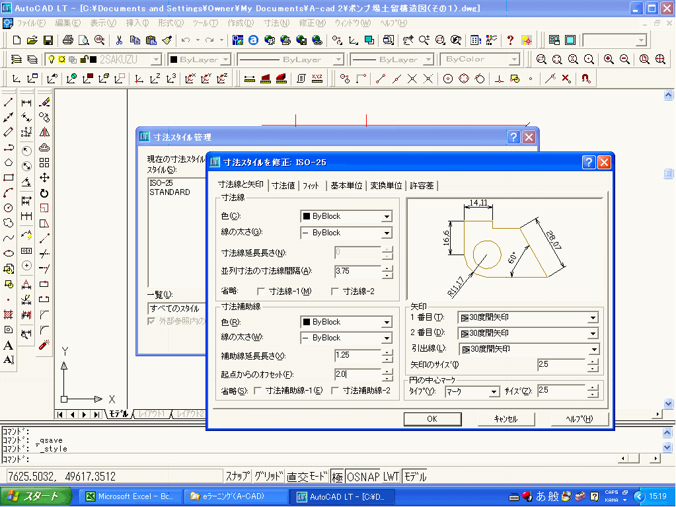Select the Array tool grid icon
The height and width of the screenshot is (507, 676).
44,163
